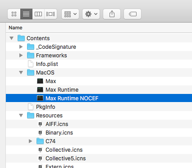Select the Resources folder icon
Image resolution: width=192 pixels, height=168 pixels.
(x=31, y=115)
